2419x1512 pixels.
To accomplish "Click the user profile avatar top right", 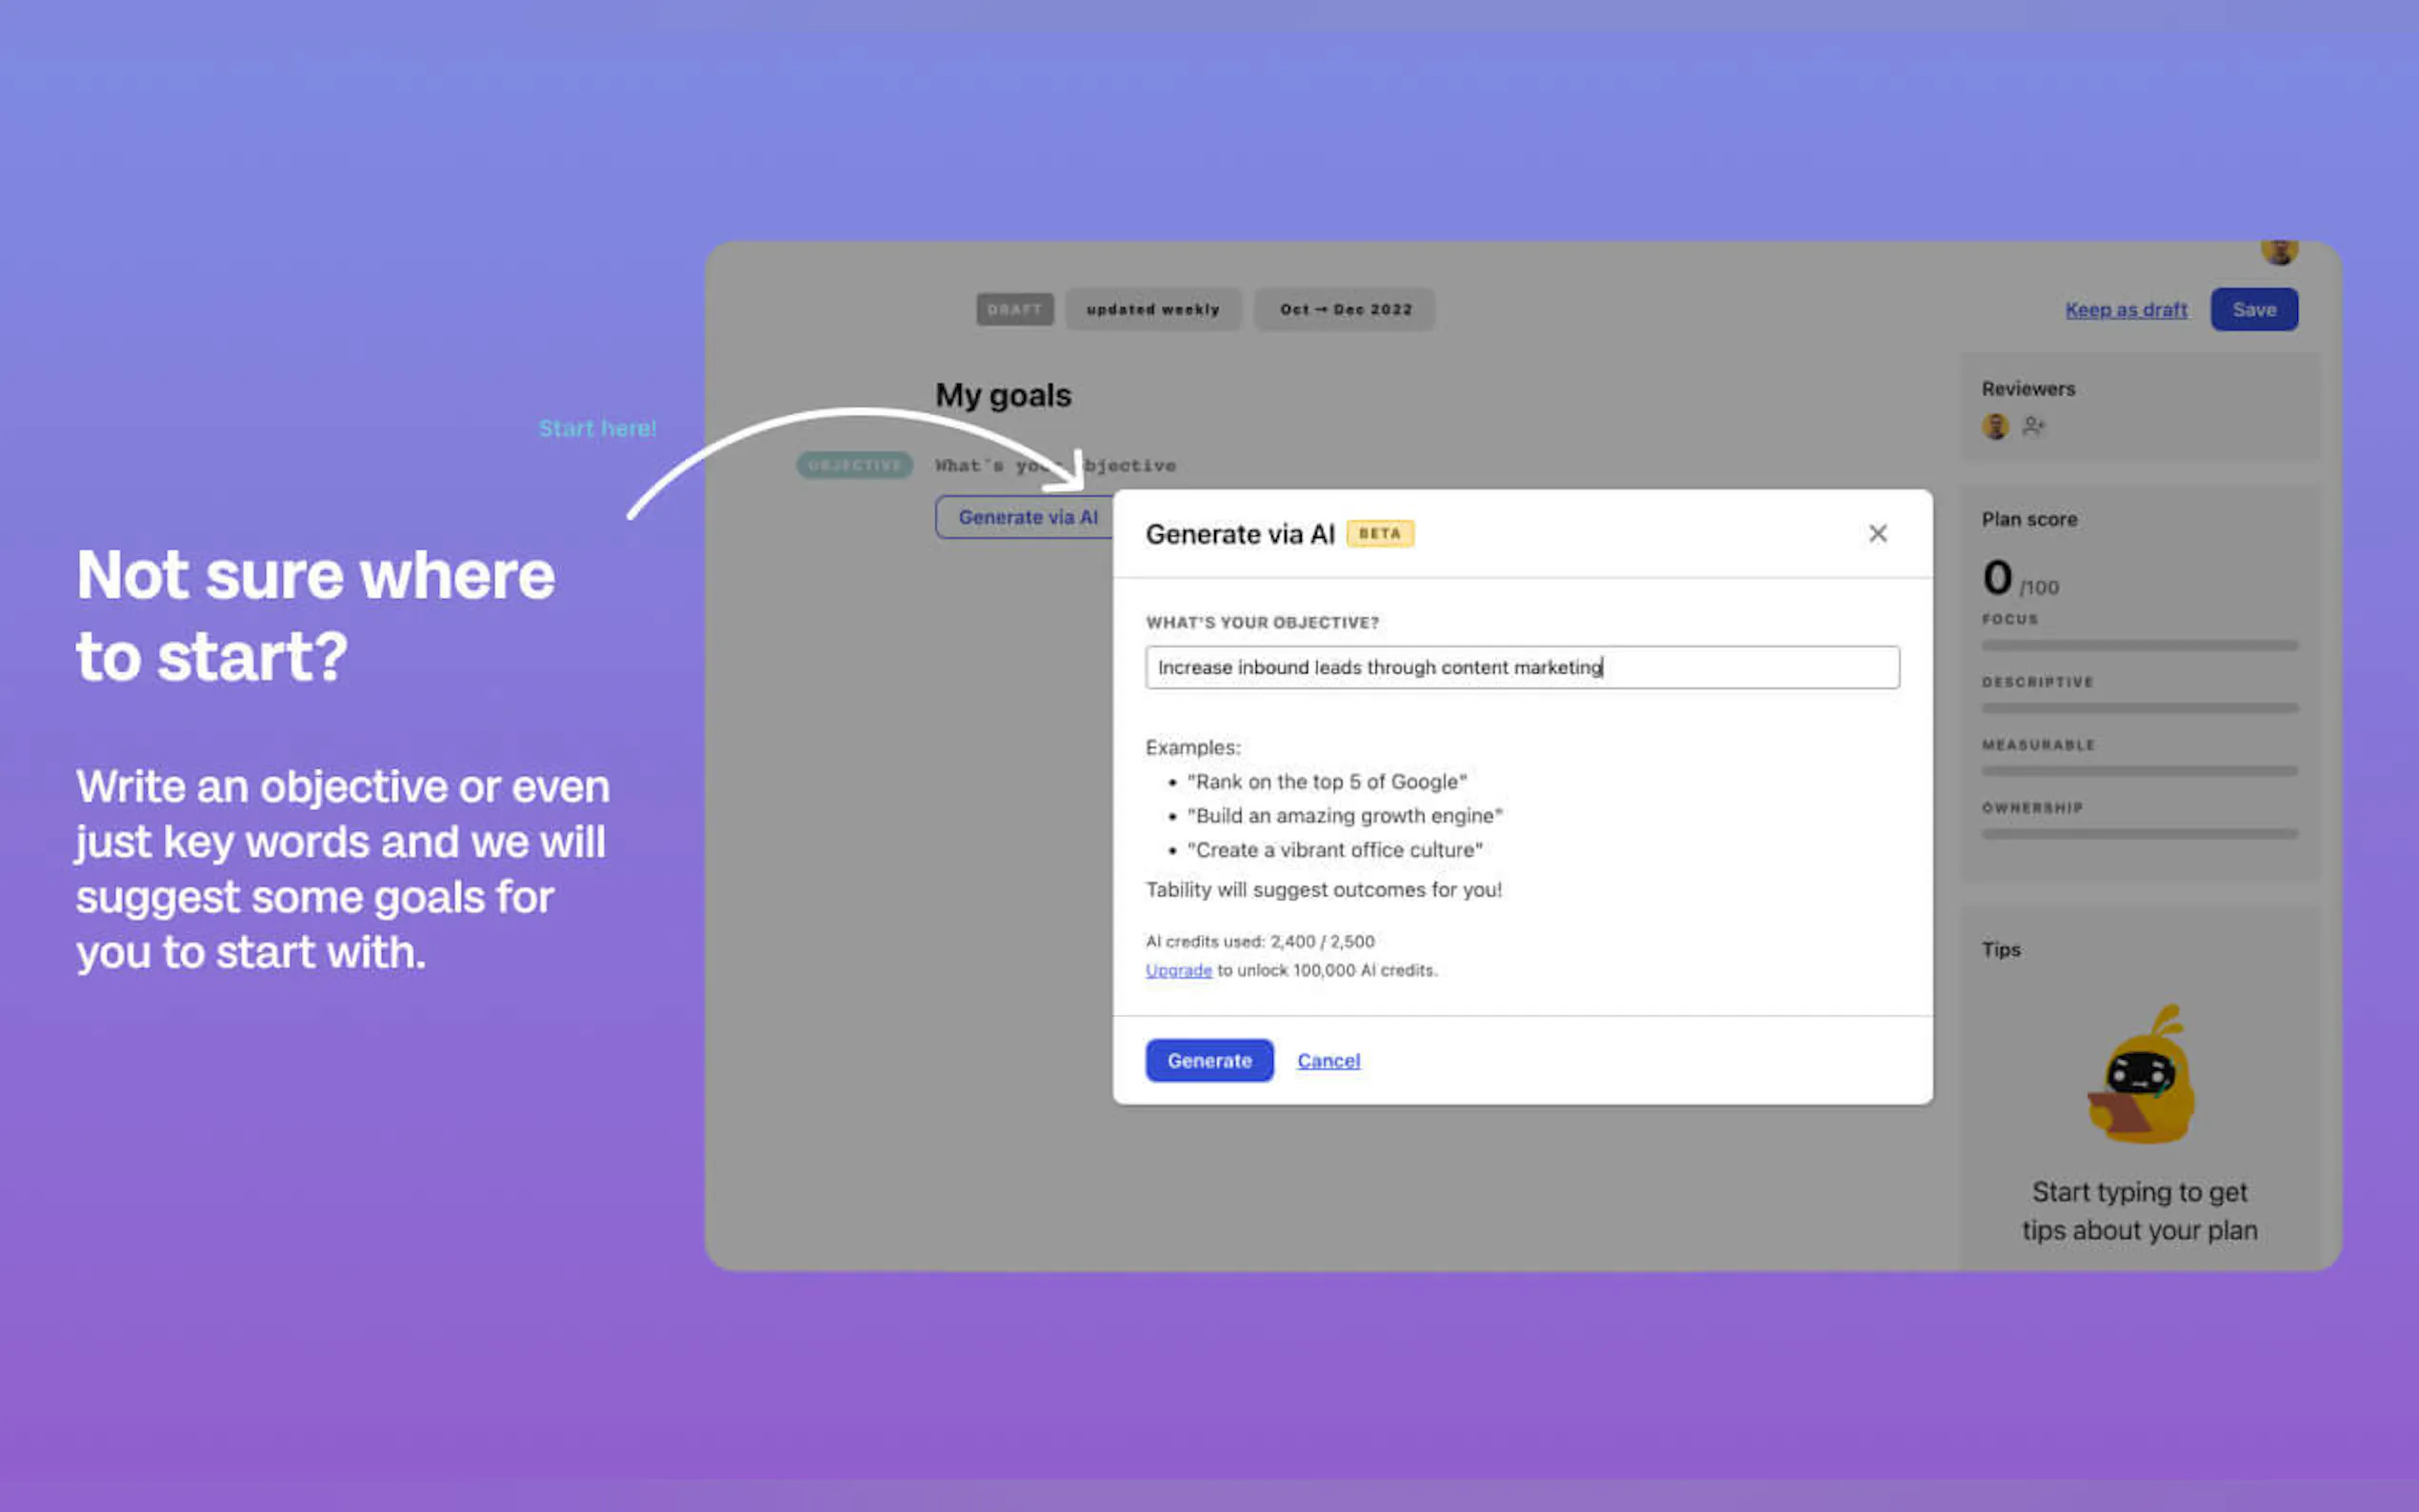I will [x=2279, y=251].
